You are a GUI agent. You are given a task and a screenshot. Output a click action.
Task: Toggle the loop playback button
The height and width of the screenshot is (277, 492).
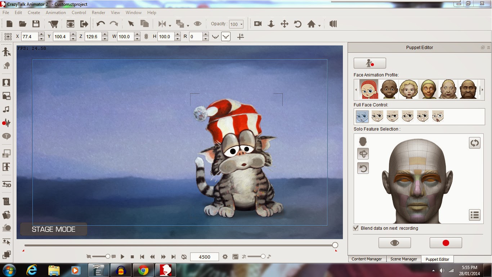tap(184, 257)
